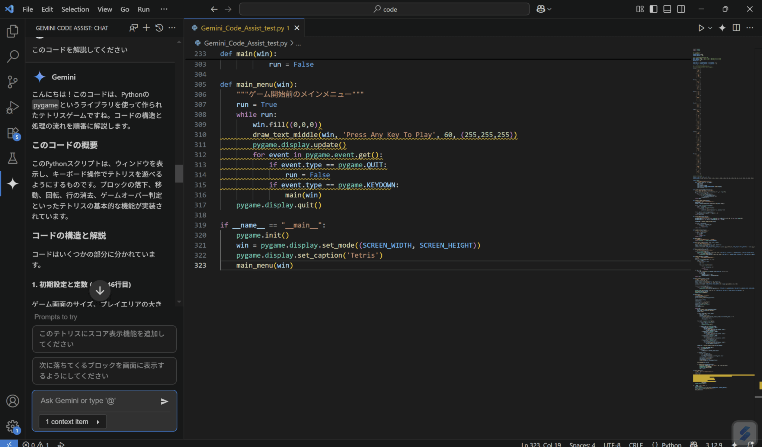Expand the Copilot dropdown chevron
Screen dimensions: 762x447
pyautogui.click(x=549, y=9)
